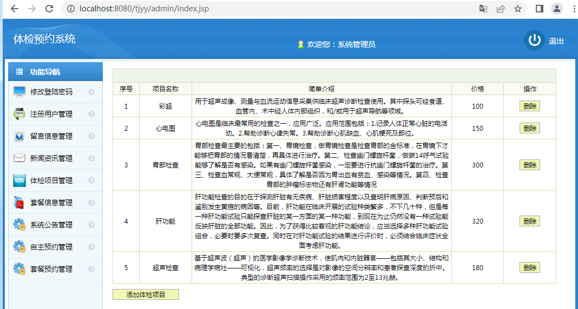Click the 新闻资讯管理 envelope icon
578x309 pixels.
[19, 158]
